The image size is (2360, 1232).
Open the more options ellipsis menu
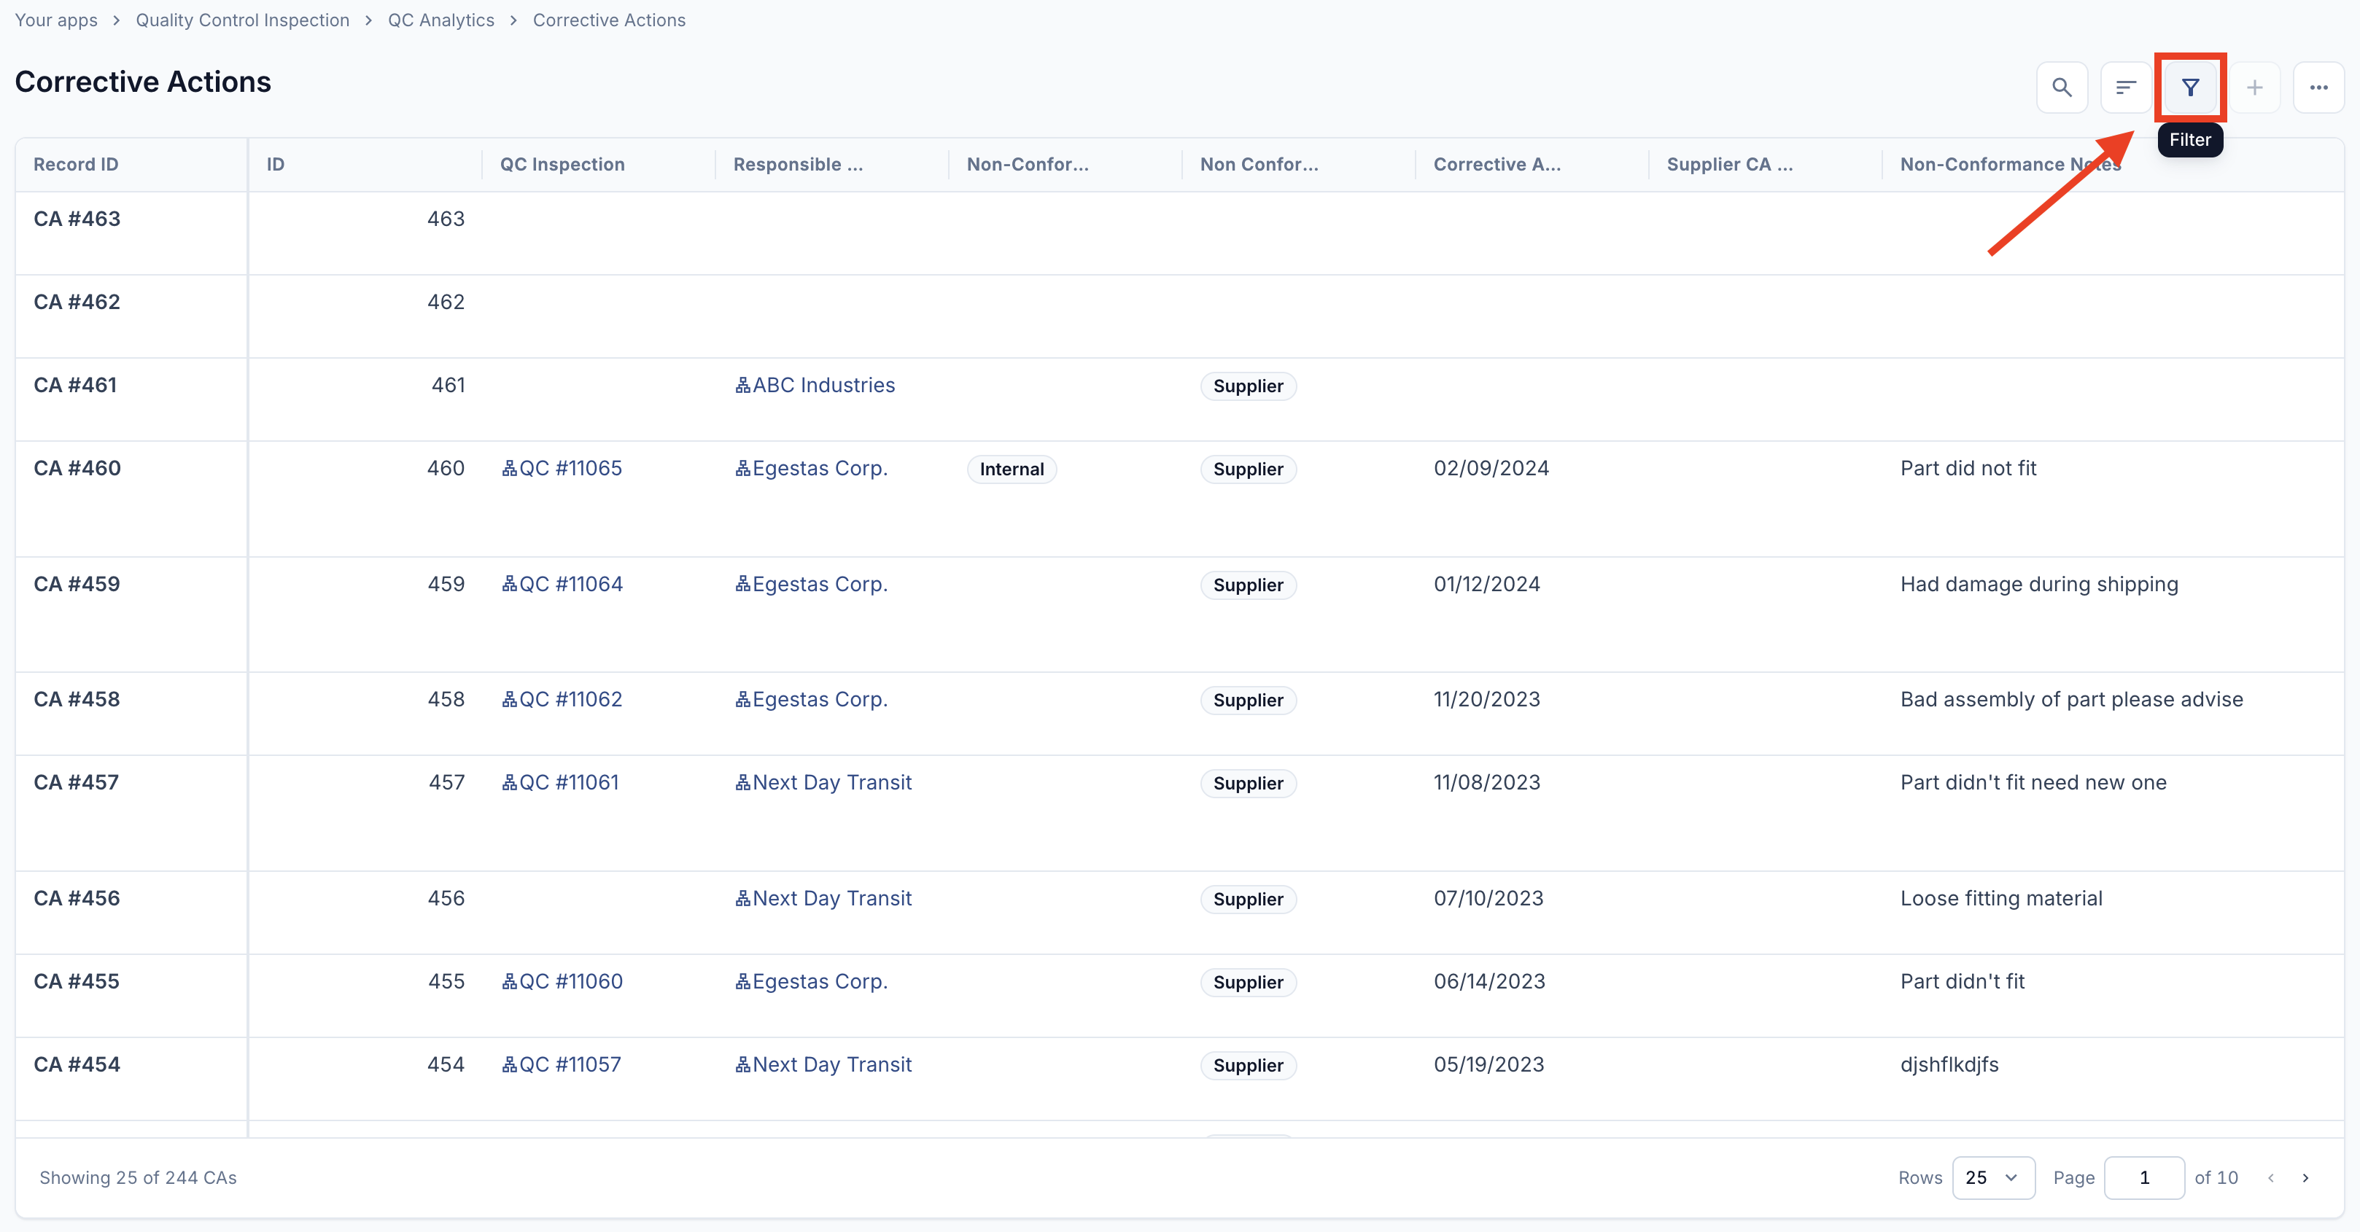click(x=2318, y=88)
